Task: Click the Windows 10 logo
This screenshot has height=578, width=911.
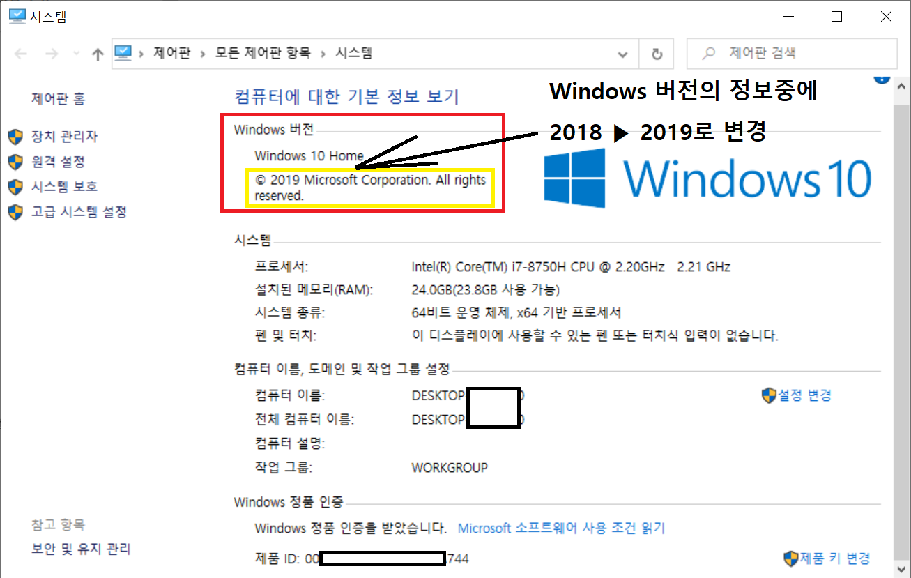Action: pyautogui.click(x=707, y=178)
